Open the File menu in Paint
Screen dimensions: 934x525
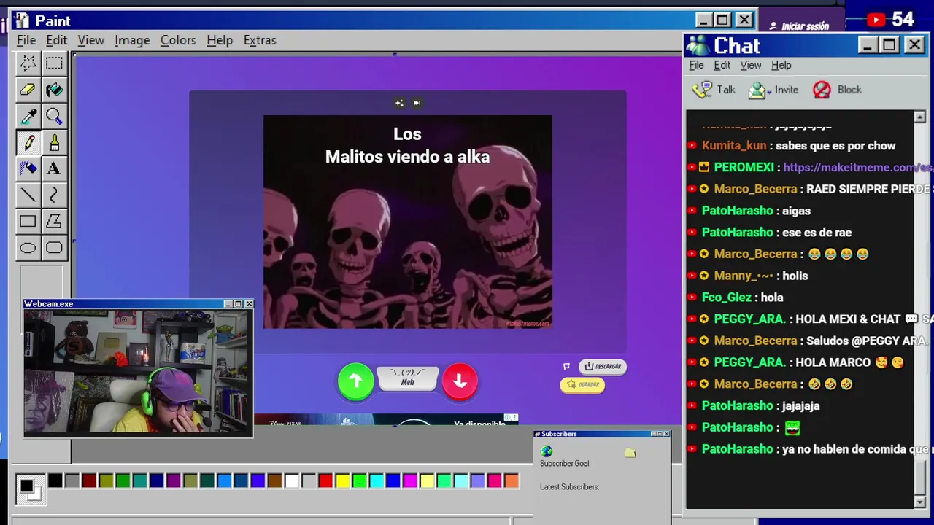pyautogui.click(x=26, y=40)
